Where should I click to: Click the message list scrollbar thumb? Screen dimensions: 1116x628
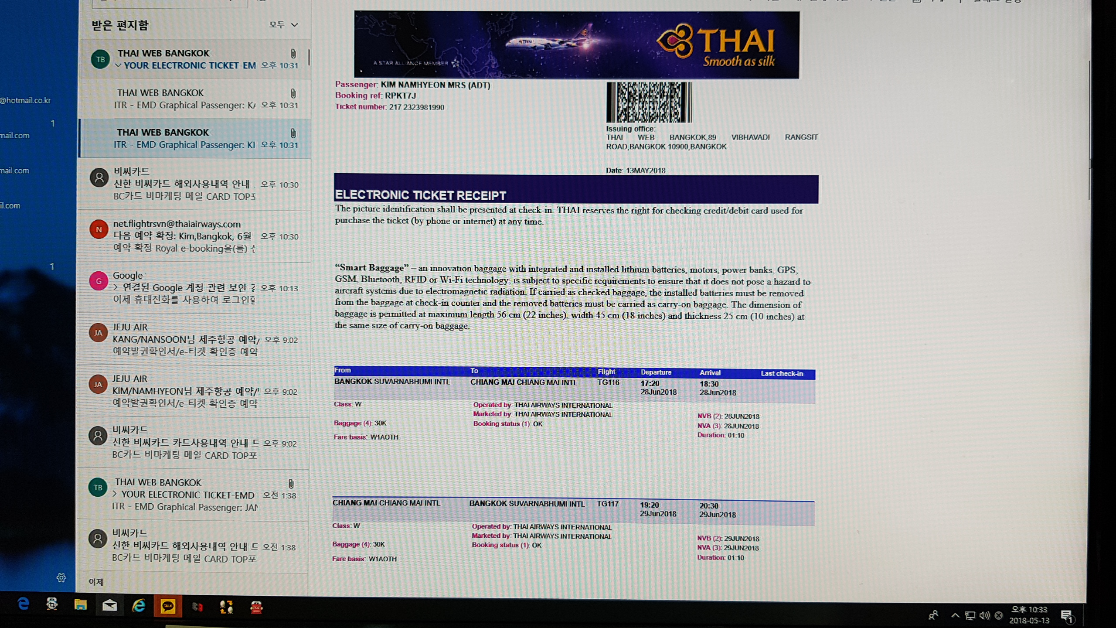(309, 57)
